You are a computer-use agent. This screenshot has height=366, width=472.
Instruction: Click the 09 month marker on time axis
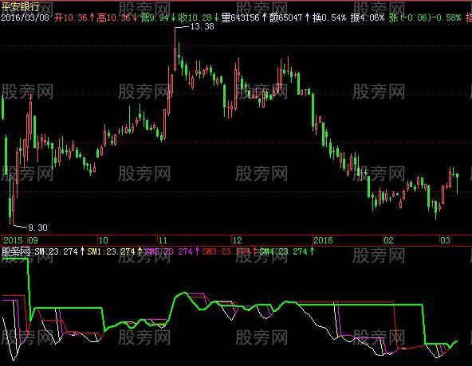click(x=33, y=240)
